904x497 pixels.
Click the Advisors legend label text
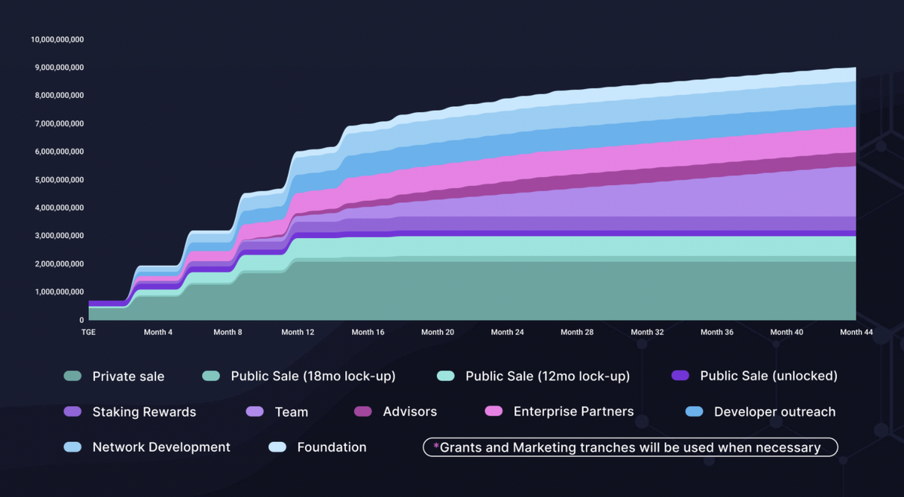pos(409,412)
